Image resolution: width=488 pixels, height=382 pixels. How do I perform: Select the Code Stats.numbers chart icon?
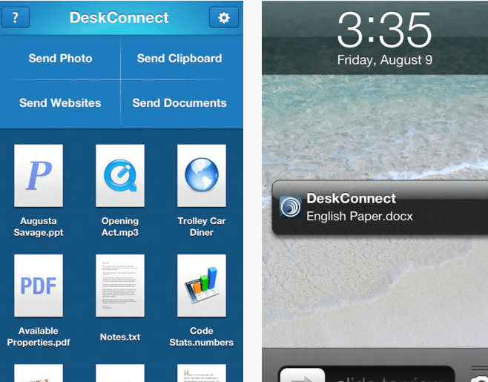[x=201, y=286]
